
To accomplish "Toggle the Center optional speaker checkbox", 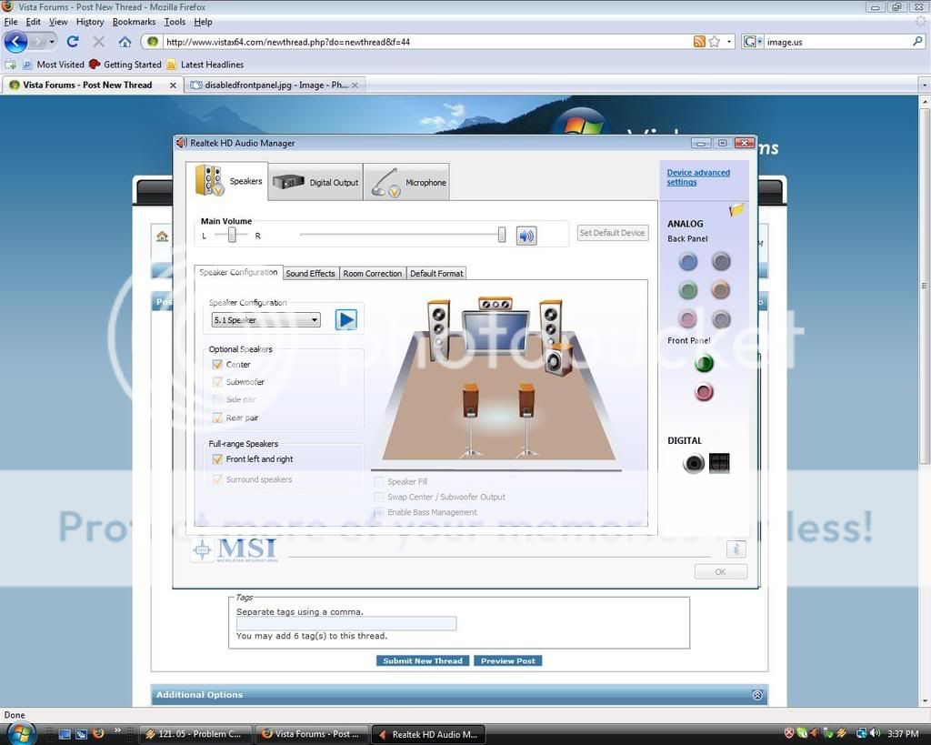I will coord(217,364).
